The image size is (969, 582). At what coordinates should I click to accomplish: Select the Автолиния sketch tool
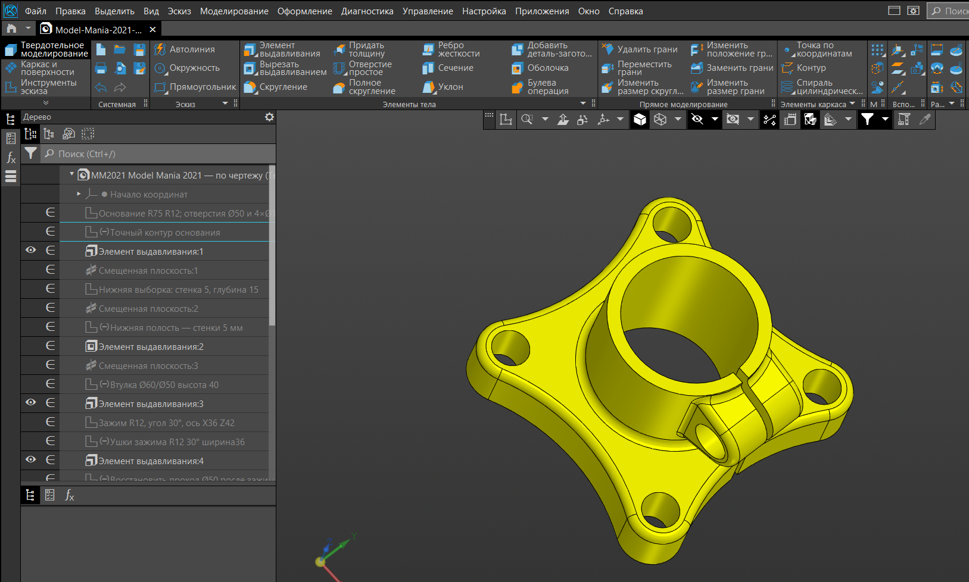(x=185, y=49)
